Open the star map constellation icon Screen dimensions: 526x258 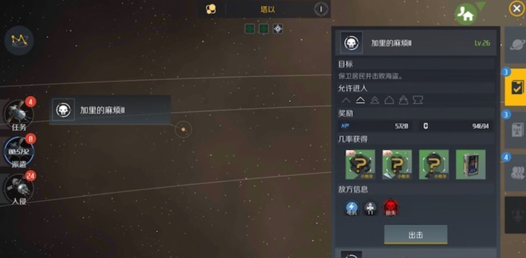19,40
